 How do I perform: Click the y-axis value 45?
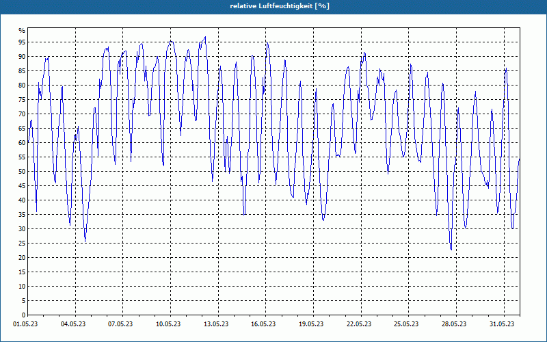(22, 186)
